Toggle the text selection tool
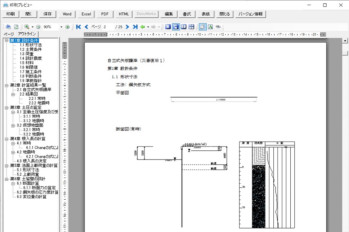This screenshot has height=232, width=349. [210, 27]
